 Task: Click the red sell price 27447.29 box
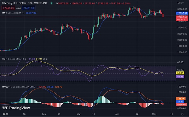8,8
